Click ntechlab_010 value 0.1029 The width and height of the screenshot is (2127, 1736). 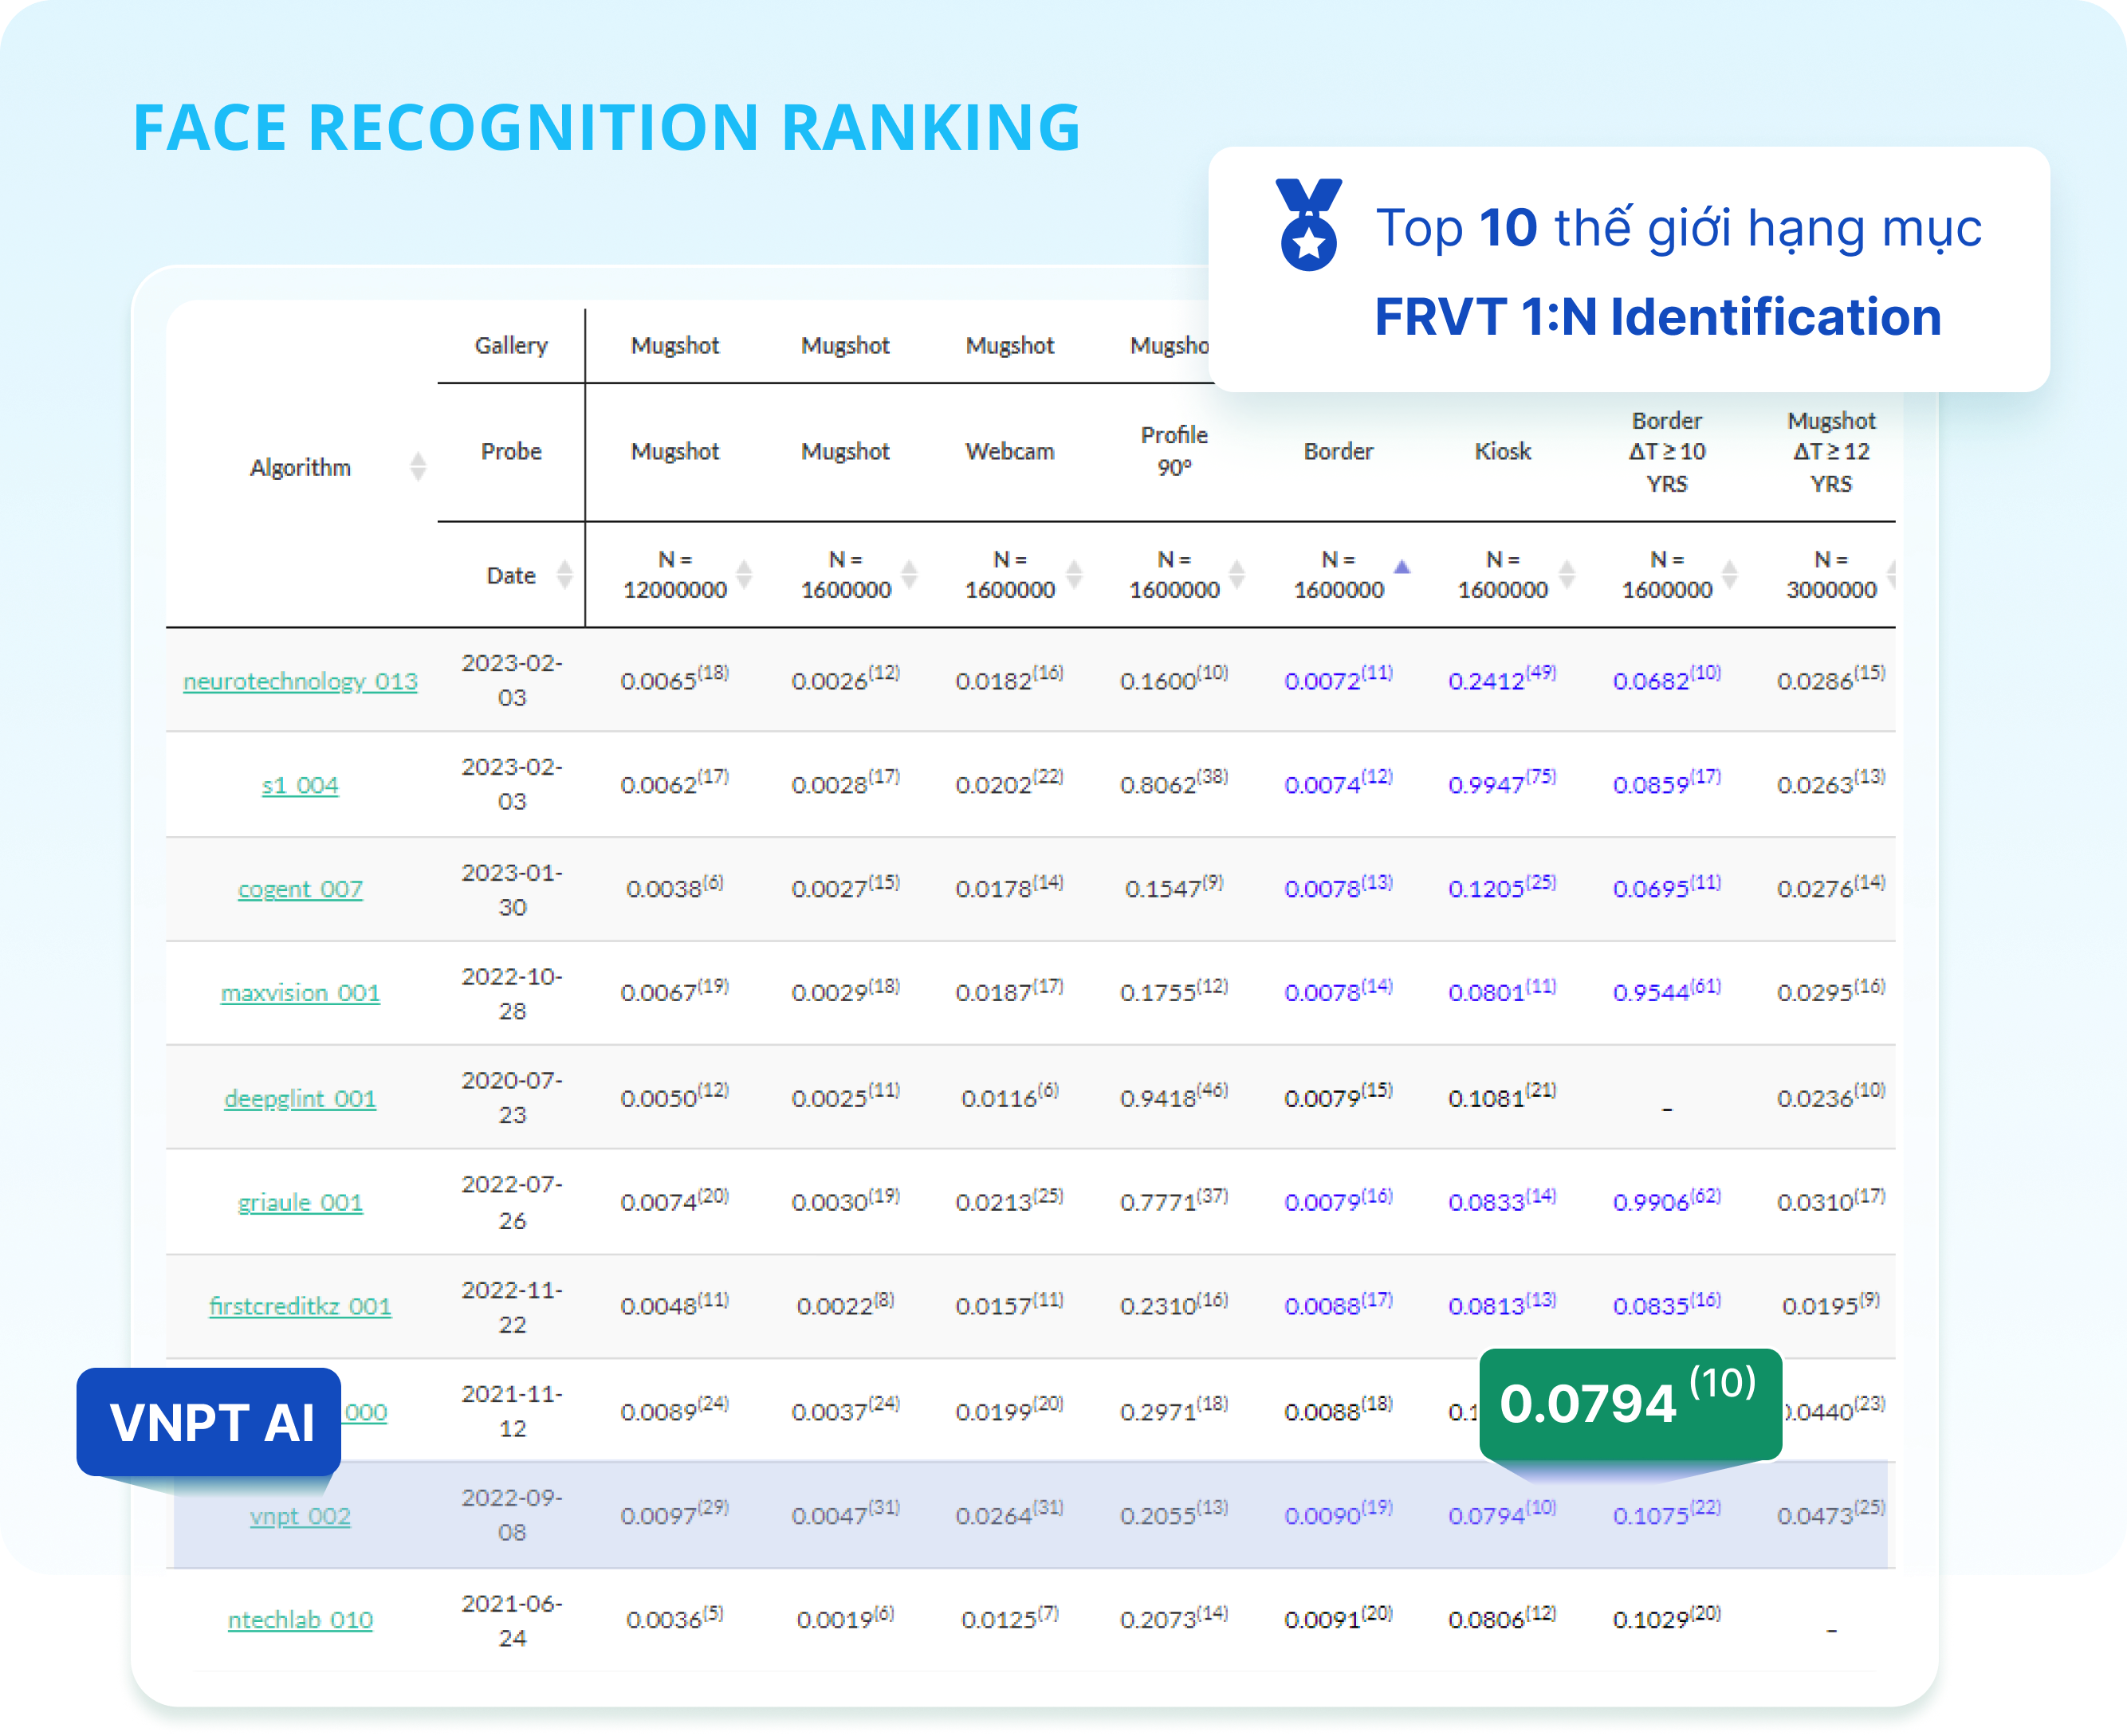click(1666, 1618)
